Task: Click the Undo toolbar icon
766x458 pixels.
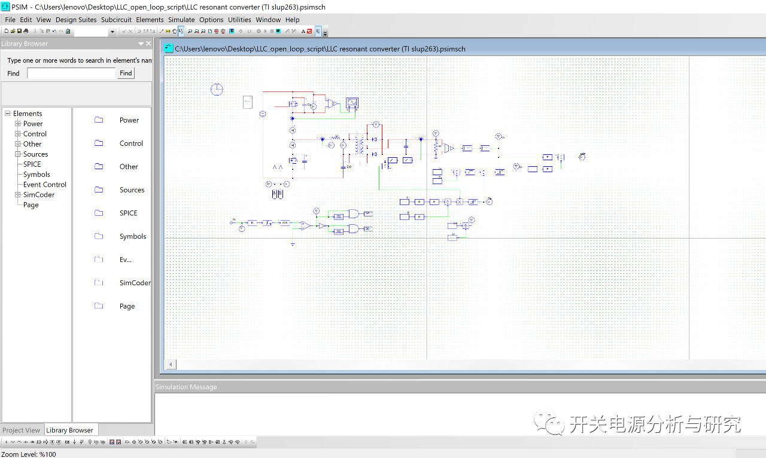Action: pos(54,30)
